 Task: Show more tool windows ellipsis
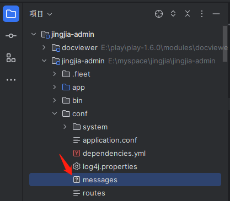click(x=11, y=80)
